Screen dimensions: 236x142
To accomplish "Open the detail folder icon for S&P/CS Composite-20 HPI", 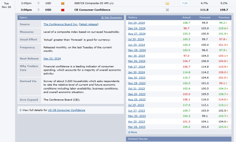I will 167,3.
